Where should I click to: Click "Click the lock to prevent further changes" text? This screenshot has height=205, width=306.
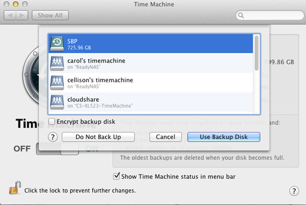(80, 190)
